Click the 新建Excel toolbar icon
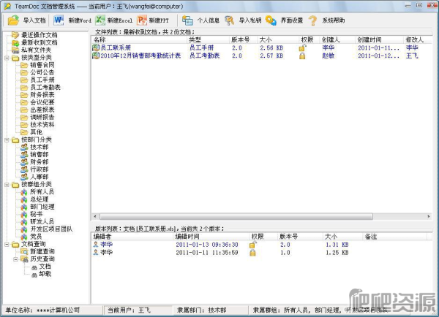439x317 pixels. tap(101, 20)
